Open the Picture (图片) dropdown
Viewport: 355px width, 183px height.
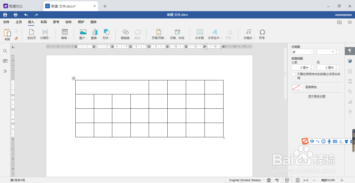[83, 34]
